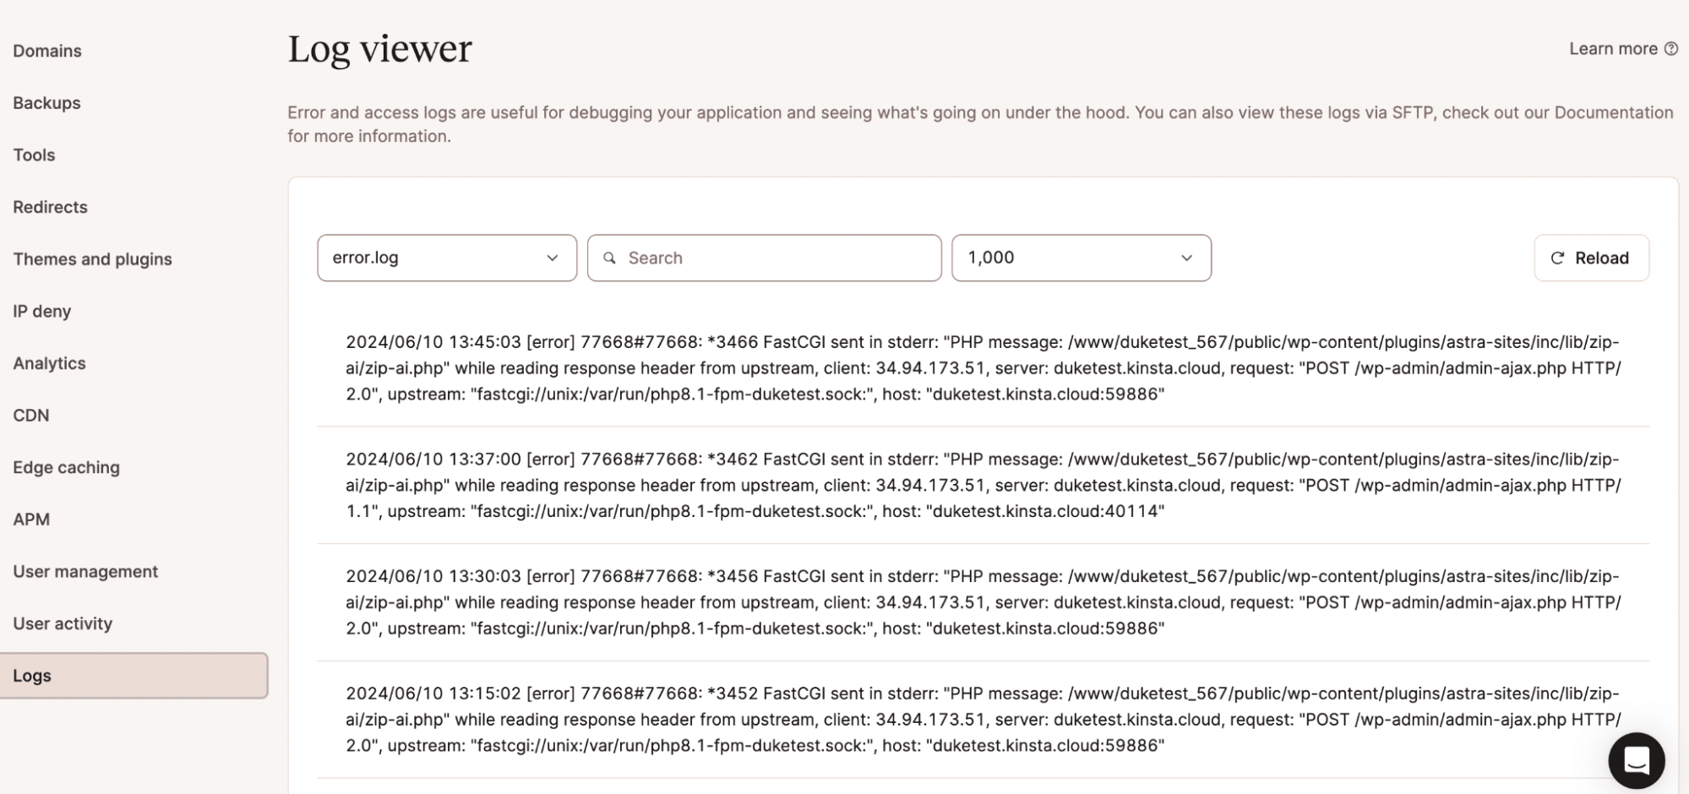View the Analytics page
Image resolution: width=1689 pixels, height=794 pixels.
point(49,363)
